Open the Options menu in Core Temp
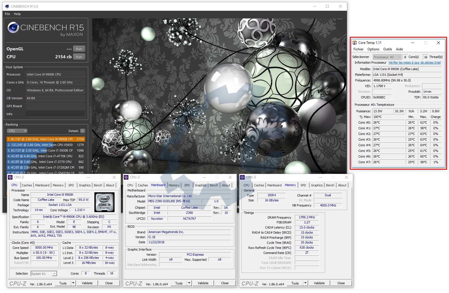 373,49
